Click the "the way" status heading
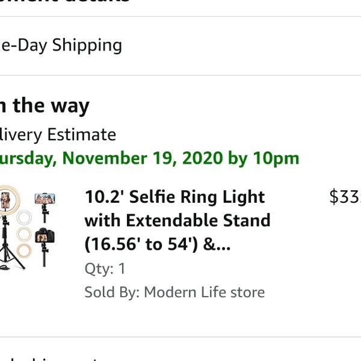The width and height of the screenshot is (361, 361). coord(45,106)
